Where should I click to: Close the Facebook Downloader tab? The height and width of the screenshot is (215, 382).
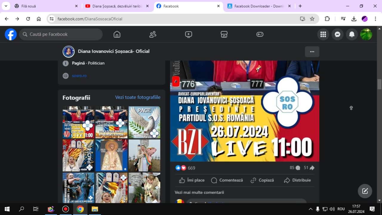pyautogui.click(x=289, y=6)
